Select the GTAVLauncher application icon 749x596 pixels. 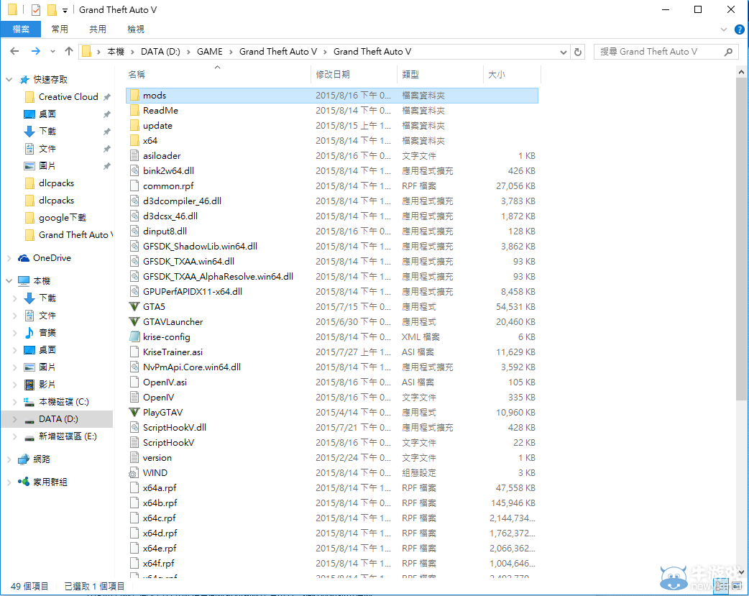(134, 321)
